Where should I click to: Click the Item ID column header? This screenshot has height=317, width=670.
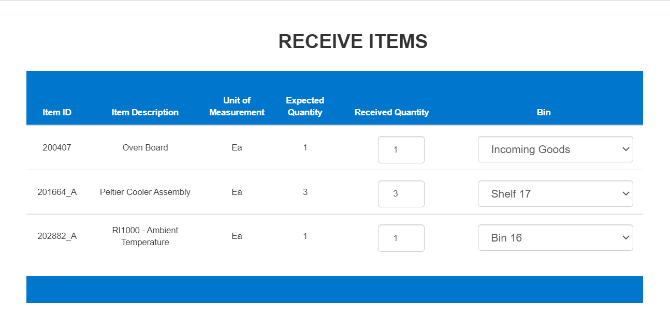57,112
